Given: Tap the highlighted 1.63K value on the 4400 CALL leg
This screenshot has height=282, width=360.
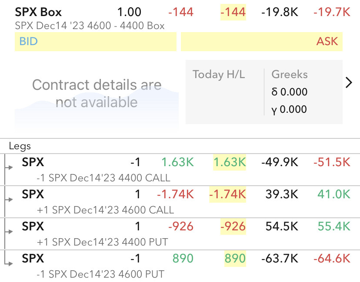Looking at the screenshot, I should (x=229, y=162).
